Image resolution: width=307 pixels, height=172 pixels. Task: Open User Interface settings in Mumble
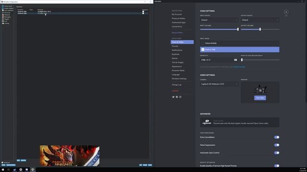8,11
